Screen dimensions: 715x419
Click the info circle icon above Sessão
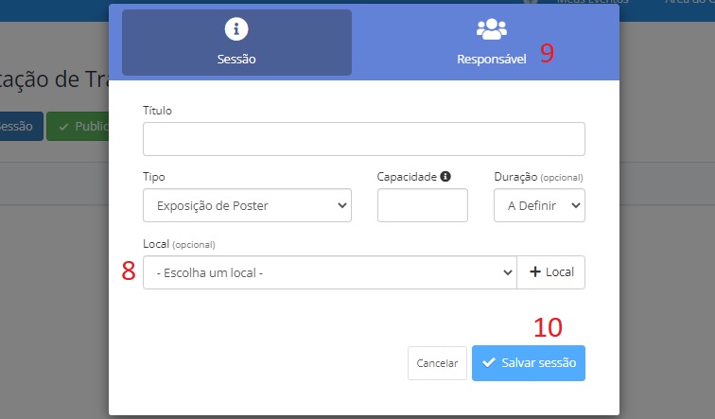236,28
